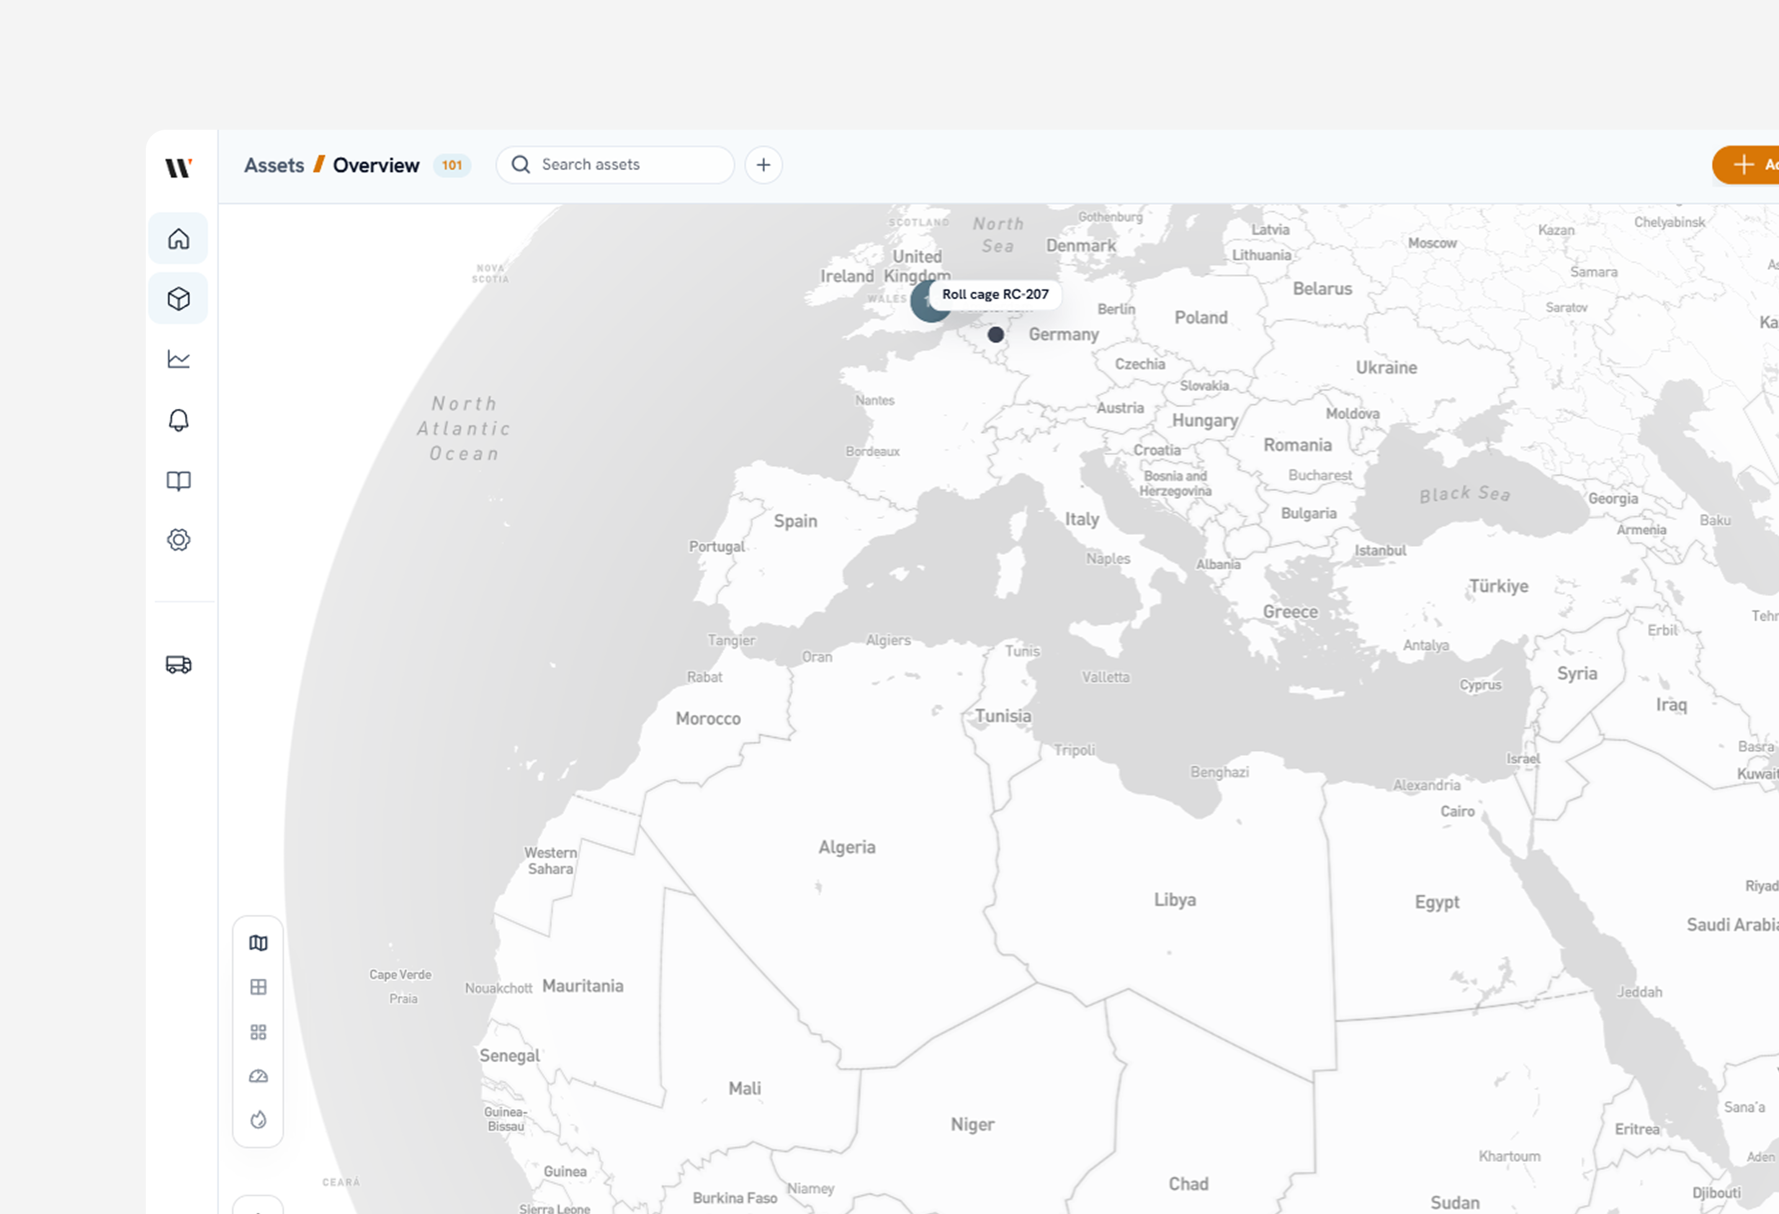
Task: Select the truck transport icon in sidebar
Action: tap(178, 664)
